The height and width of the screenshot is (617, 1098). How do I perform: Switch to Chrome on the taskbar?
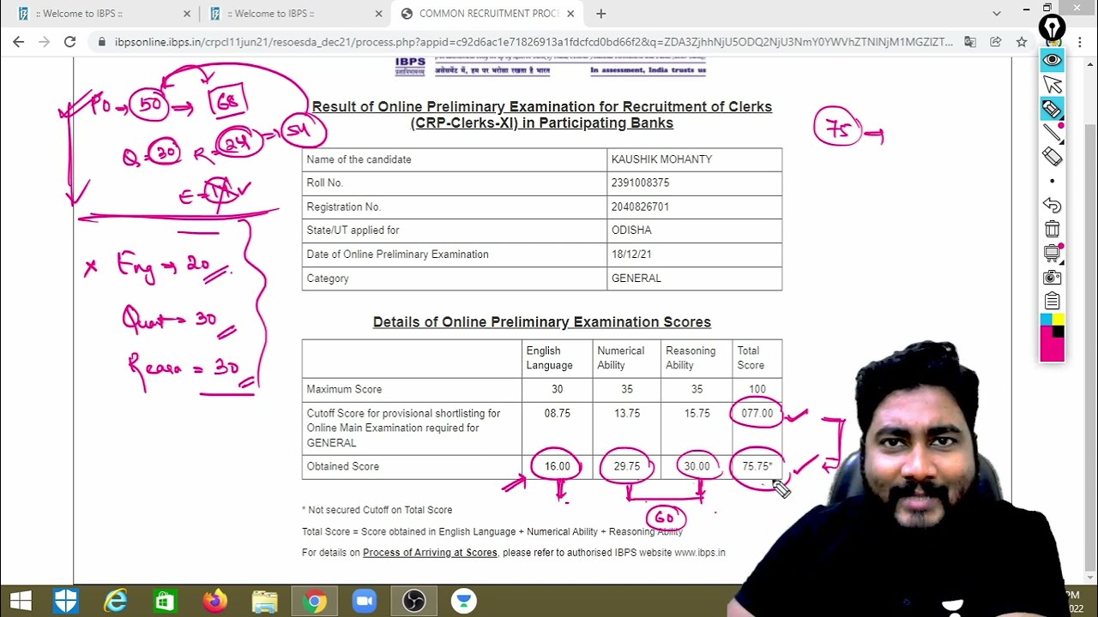pyautogui.click(x=315, y=601)
